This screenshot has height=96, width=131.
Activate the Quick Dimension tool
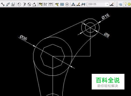click(x=41, y=4)
